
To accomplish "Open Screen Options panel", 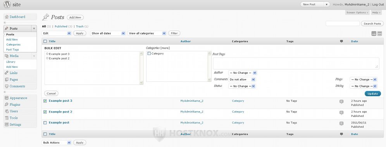I will click(x=357, y=12).
